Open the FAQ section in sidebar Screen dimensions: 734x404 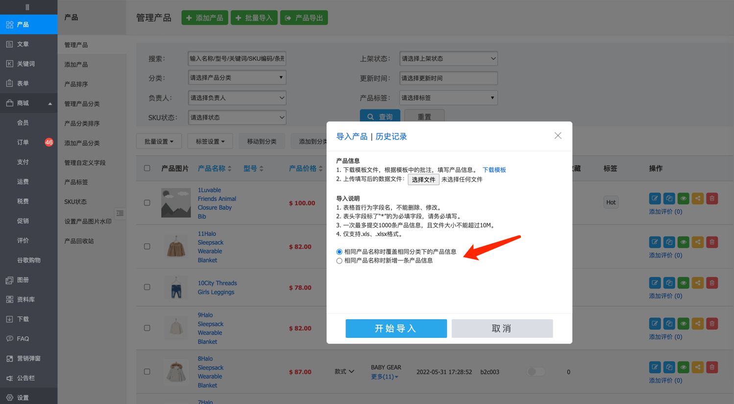tap(23, 339)
